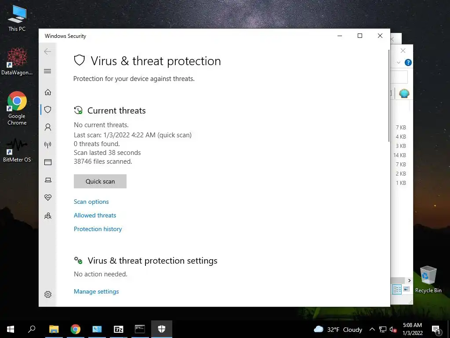The image size is (450, 338).
Task: Open Scan options link
Action: [91, 202]
